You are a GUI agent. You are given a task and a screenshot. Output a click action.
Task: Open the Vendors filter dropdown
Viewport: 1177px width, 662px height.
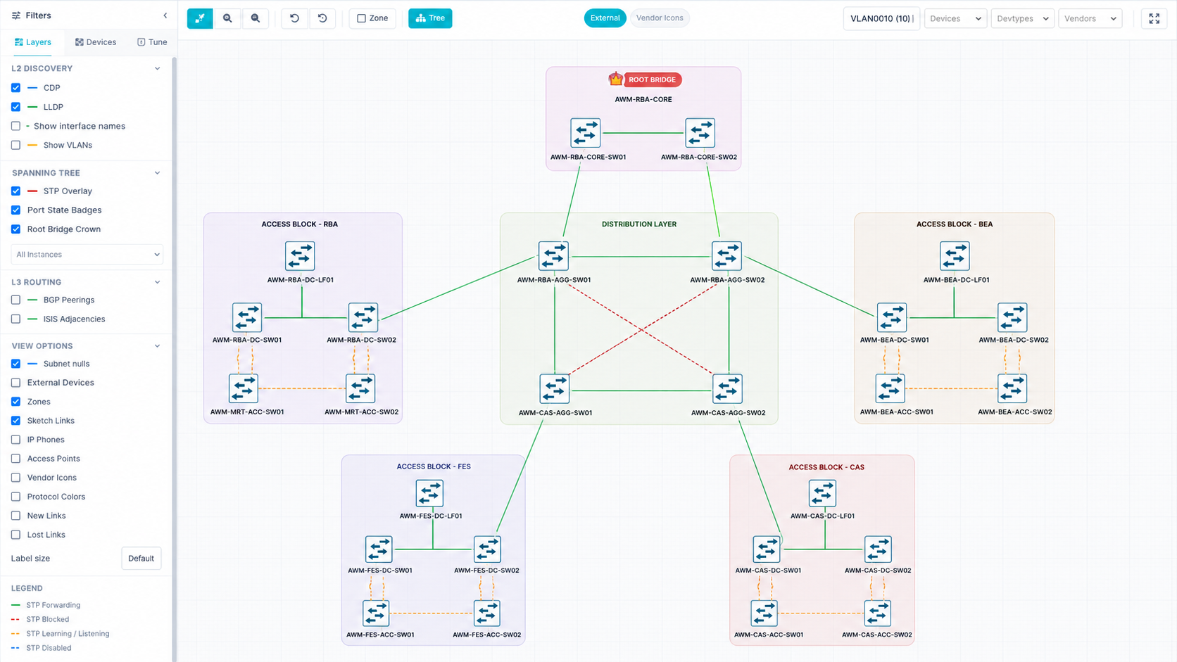pyautogui.click(x=1090, y=18)
